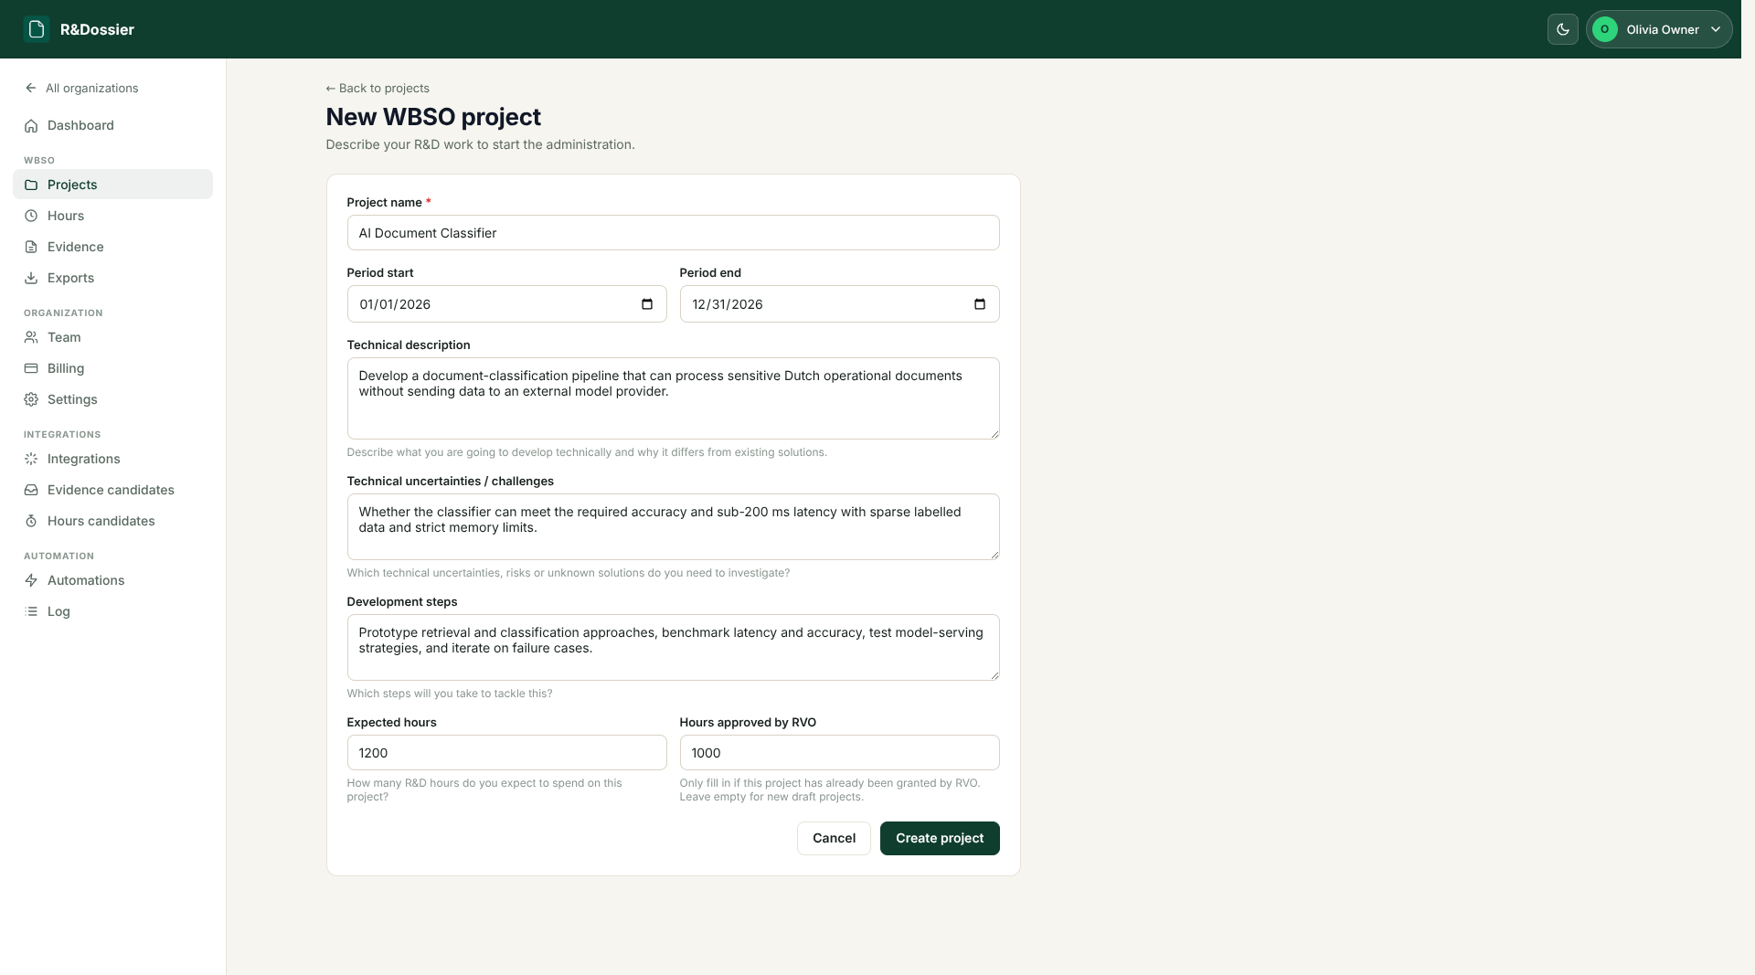Click the R&Dossier logo icon

click(x=37, y=29)
